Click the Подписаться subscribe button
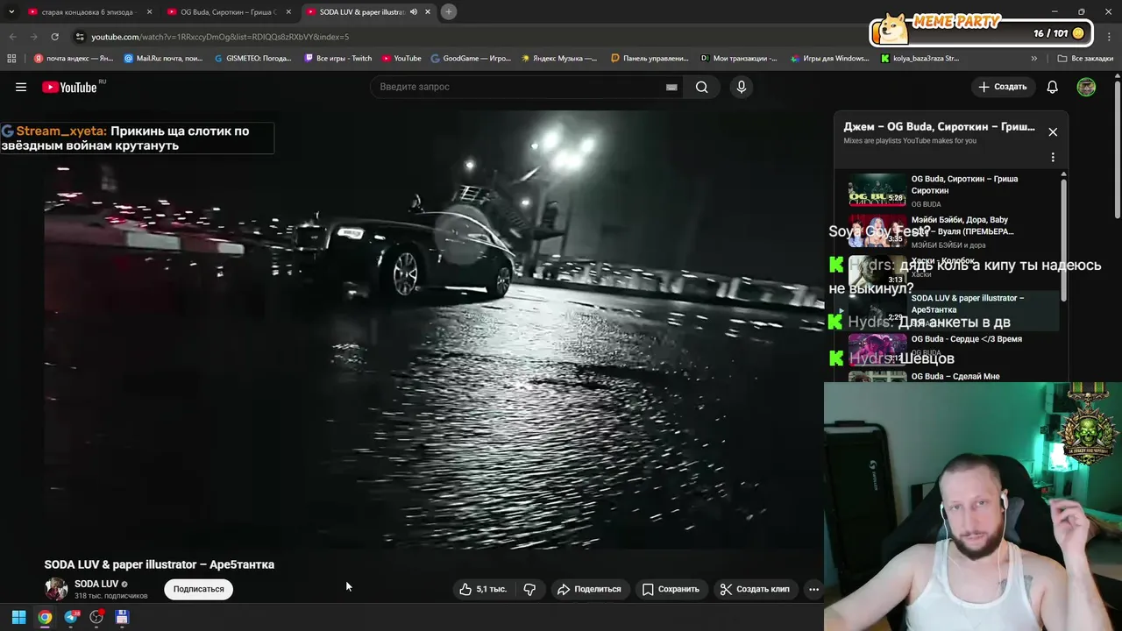 [198, 589]
